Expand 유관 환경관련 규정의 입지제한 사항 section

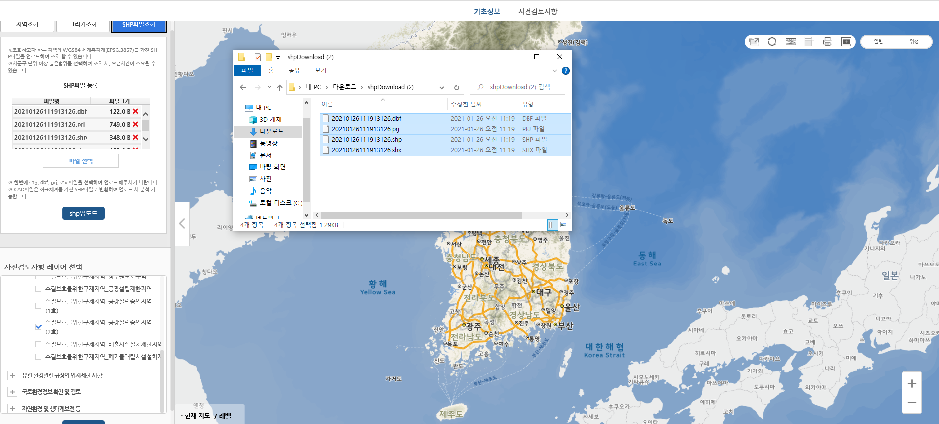[13, 375]
